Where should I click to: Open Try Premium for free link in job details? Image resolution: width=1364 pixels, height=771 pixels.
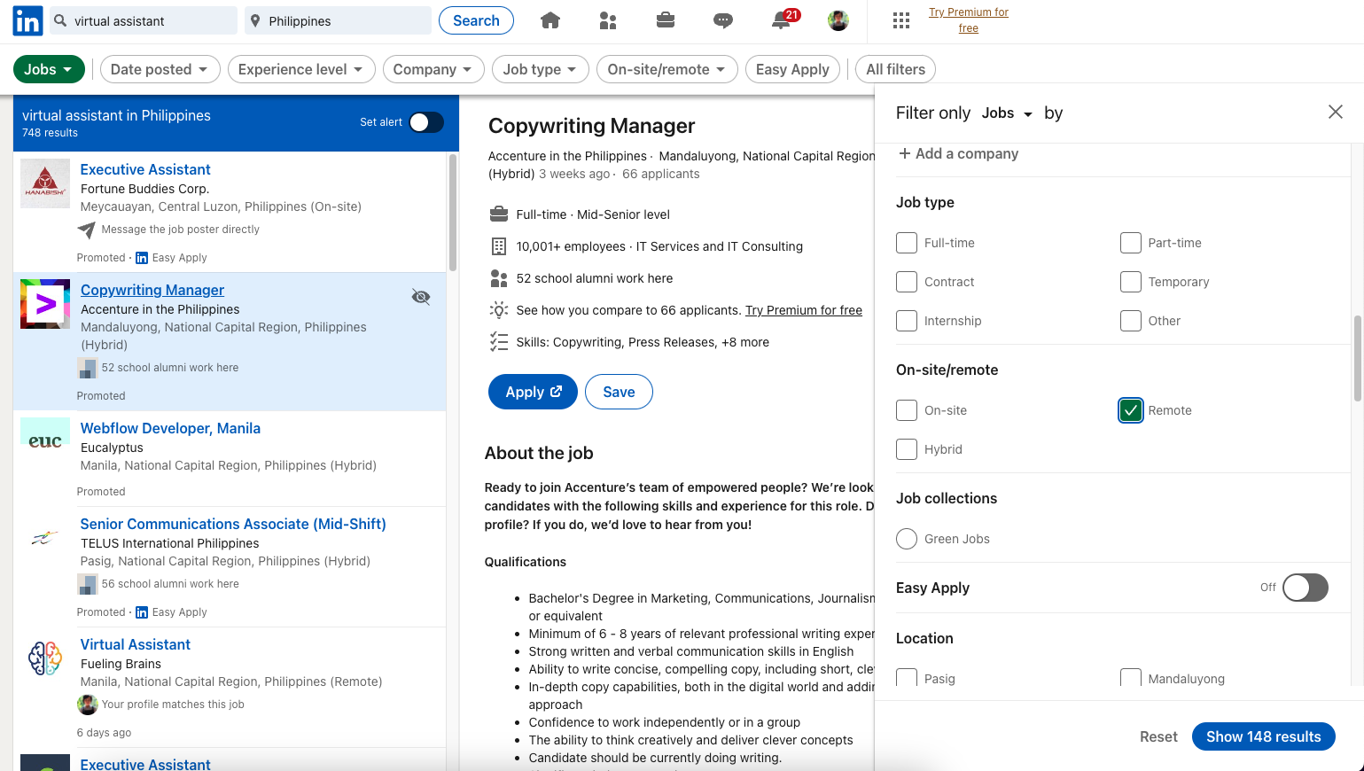click(803, 310)
